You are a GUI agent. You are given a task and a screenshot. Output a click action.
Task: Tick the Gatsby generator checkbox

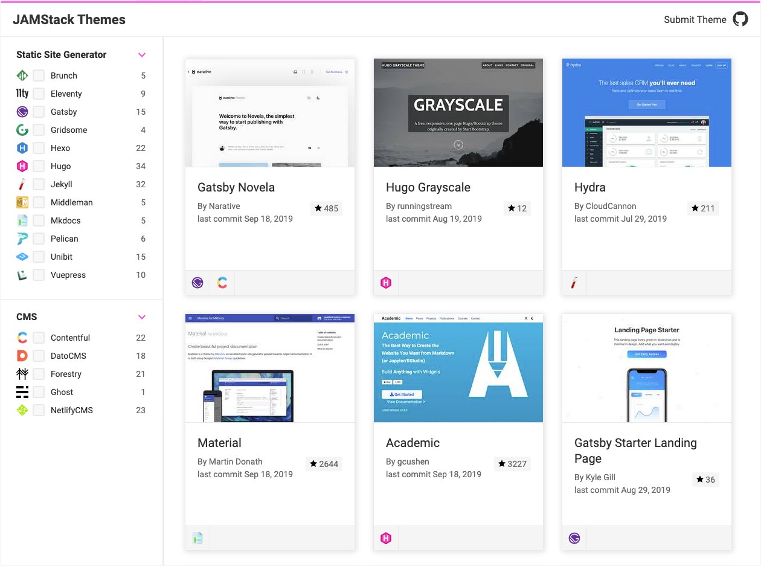[39, 112]
